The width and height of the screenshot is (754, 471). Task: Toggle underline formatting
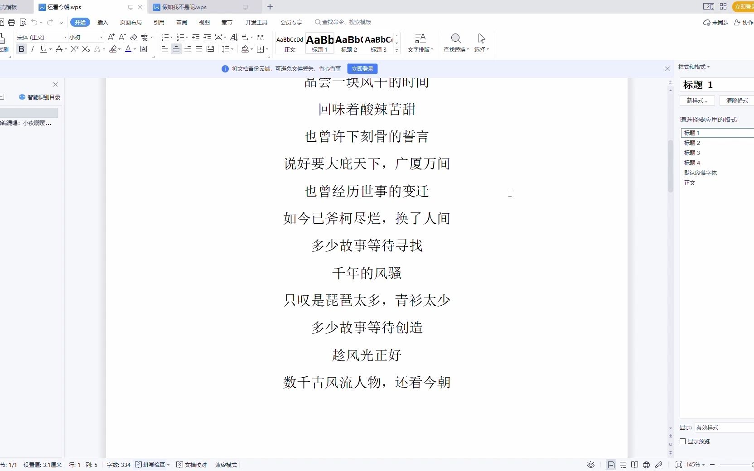43,49
